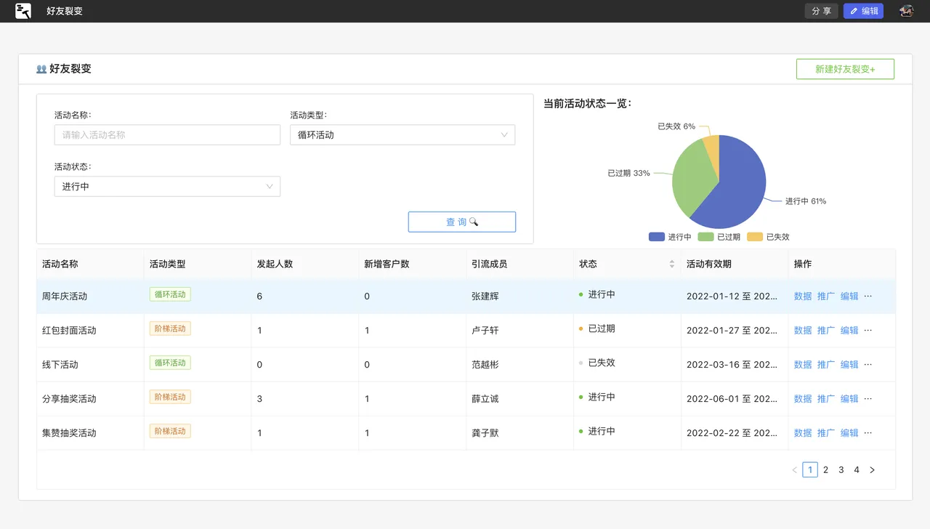Click 推广 for 红包封面活动
Image resolution: width=930 pixels, height=529 pixels.
coord(826,330)
